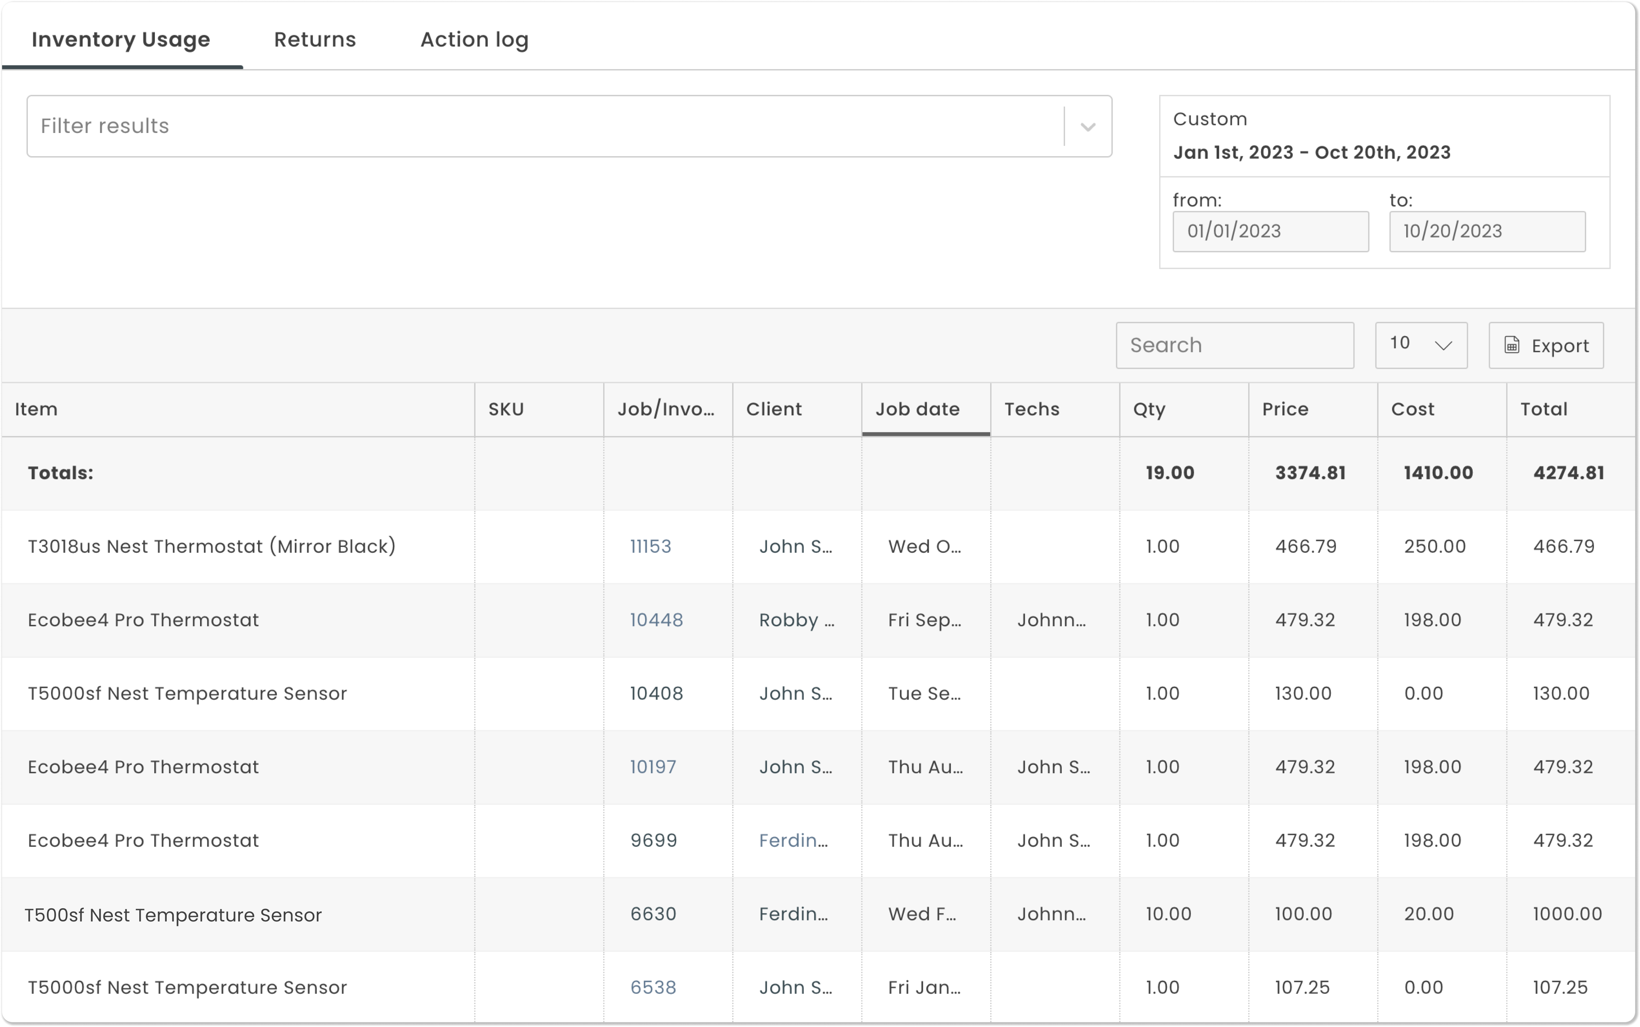Click job date Tue Se... in row 10408

tap(925, 693)
